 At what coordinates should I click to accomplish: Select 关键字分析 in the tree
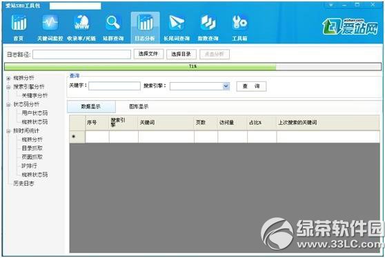(x=34, y=95)
